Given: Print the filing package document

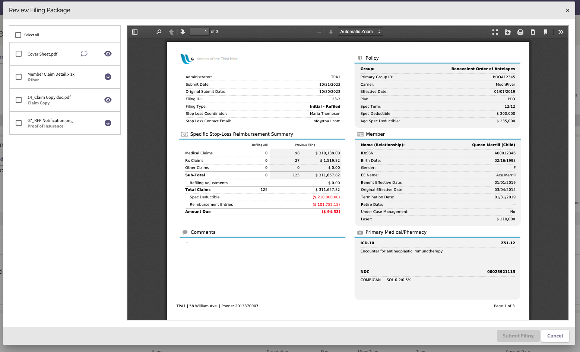Looking at the screenshot, I should pos(520,32).
